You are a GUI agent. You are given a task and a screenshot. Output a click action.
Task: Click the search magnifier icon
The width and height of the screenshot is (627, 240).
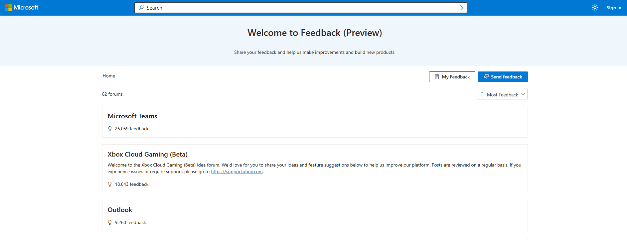[141, 8]
